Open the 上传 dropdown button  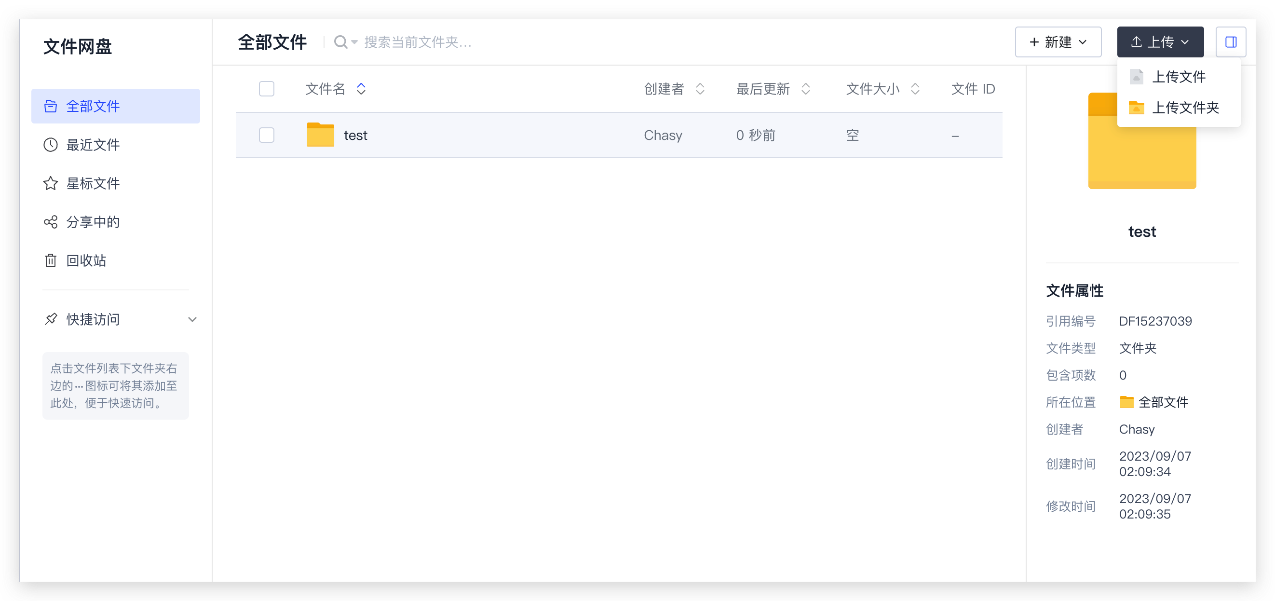(1160, 42)
